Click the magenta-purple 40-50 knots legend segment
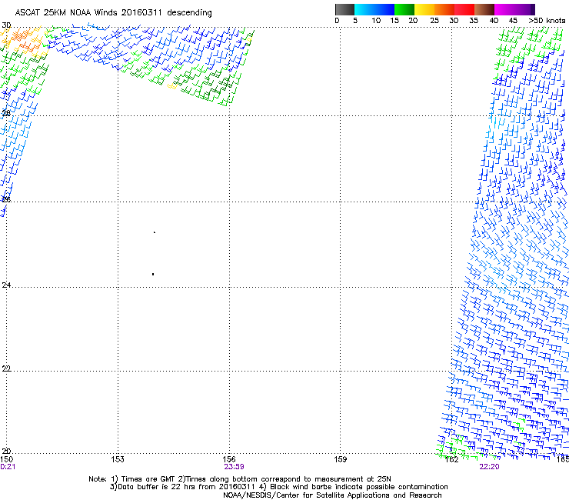The height and width of the screenshot is (500, 569). pyautogui.click(x=514, y=9)
